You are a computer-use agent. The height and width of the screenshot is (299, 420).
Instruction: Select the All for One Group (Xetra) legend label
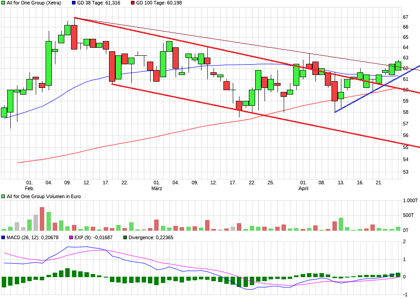click(x=33, y=3)
